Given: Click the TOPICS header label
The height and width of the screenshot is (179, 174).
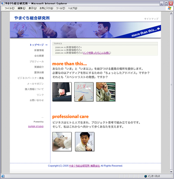Looking at the screenshot, I should [58, 44].
